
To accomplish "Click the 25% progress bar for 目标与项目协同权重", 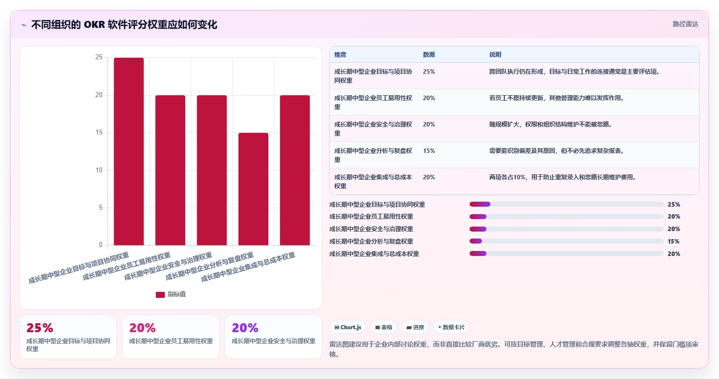I will pyautogui.click(x=566, y=204).
